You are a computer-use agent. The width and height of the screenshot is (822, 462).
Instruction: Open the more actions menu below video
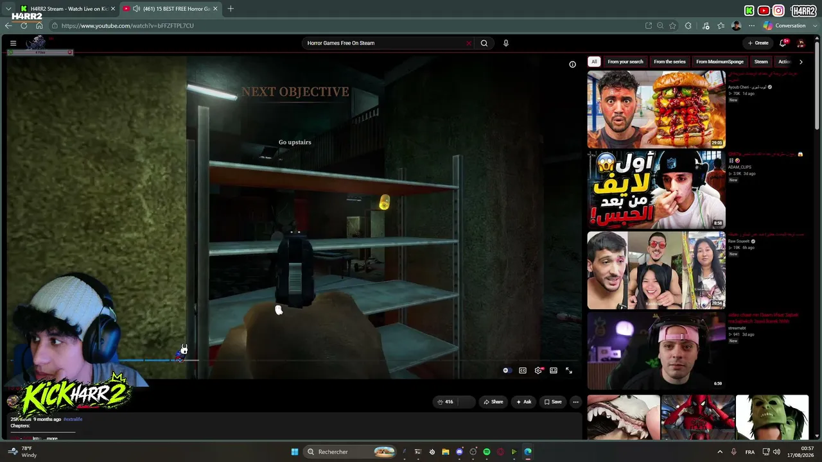click(575, 402)
